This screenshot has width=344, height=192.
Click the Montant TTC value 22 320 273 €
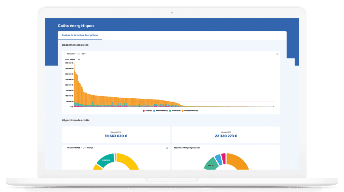click(x=226, y=136)
